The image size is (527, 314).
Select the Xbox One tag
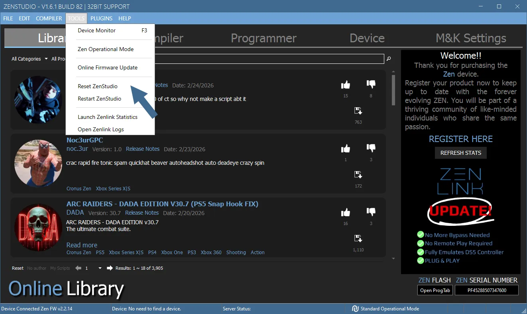click(x=172, y=253)
